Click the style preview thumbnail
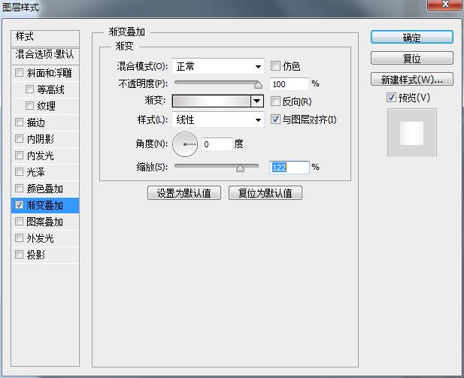 [x=412, y=132]
